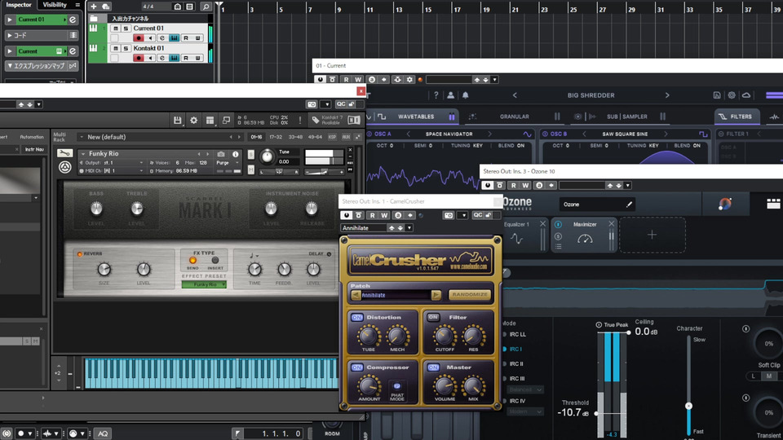Mute the Current 01 track

tap(115, 29)
